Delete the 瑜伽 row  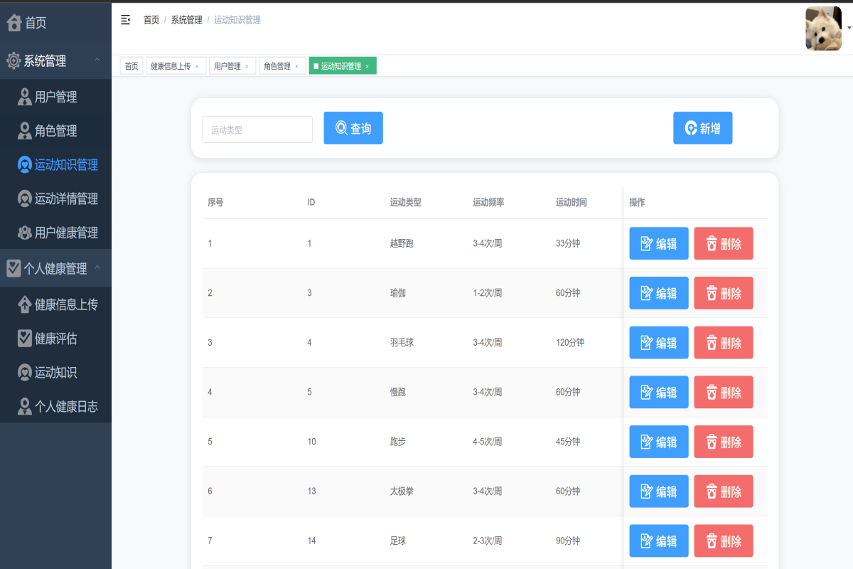click(723, 293)
